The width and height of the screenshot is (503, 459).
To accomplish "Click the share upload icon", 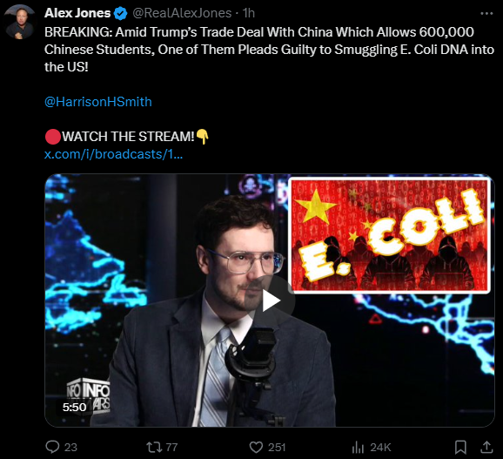I will (x=486, y=447).
